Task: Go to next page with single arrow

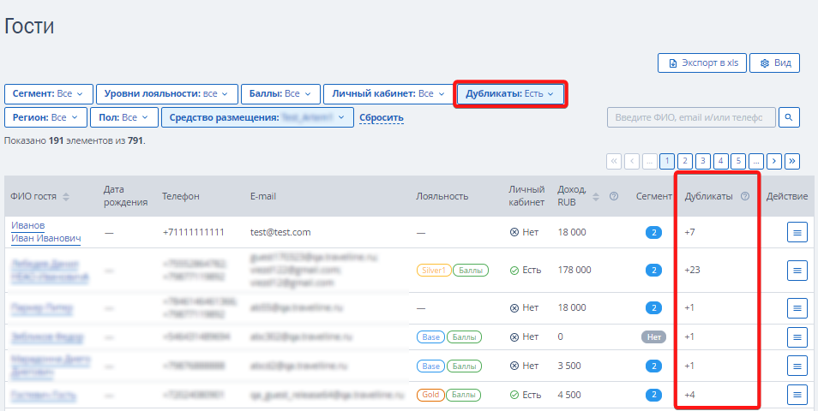Action: point(774,162)
